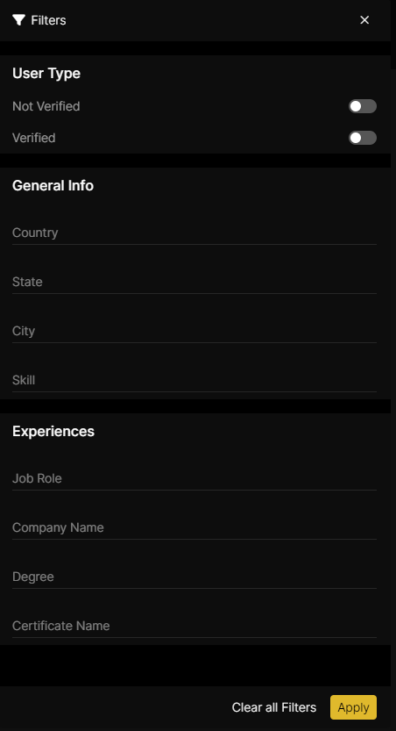The image size is (396, 731).
Task: Click the Not Verified label text
Action: point(46,106)
